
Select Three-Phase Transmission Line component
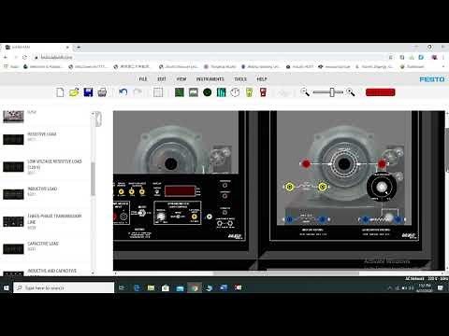(x=42, y=221)
